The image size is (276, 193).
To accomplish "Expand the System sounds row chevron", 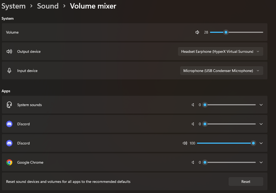I will click(x=261, y=105).
